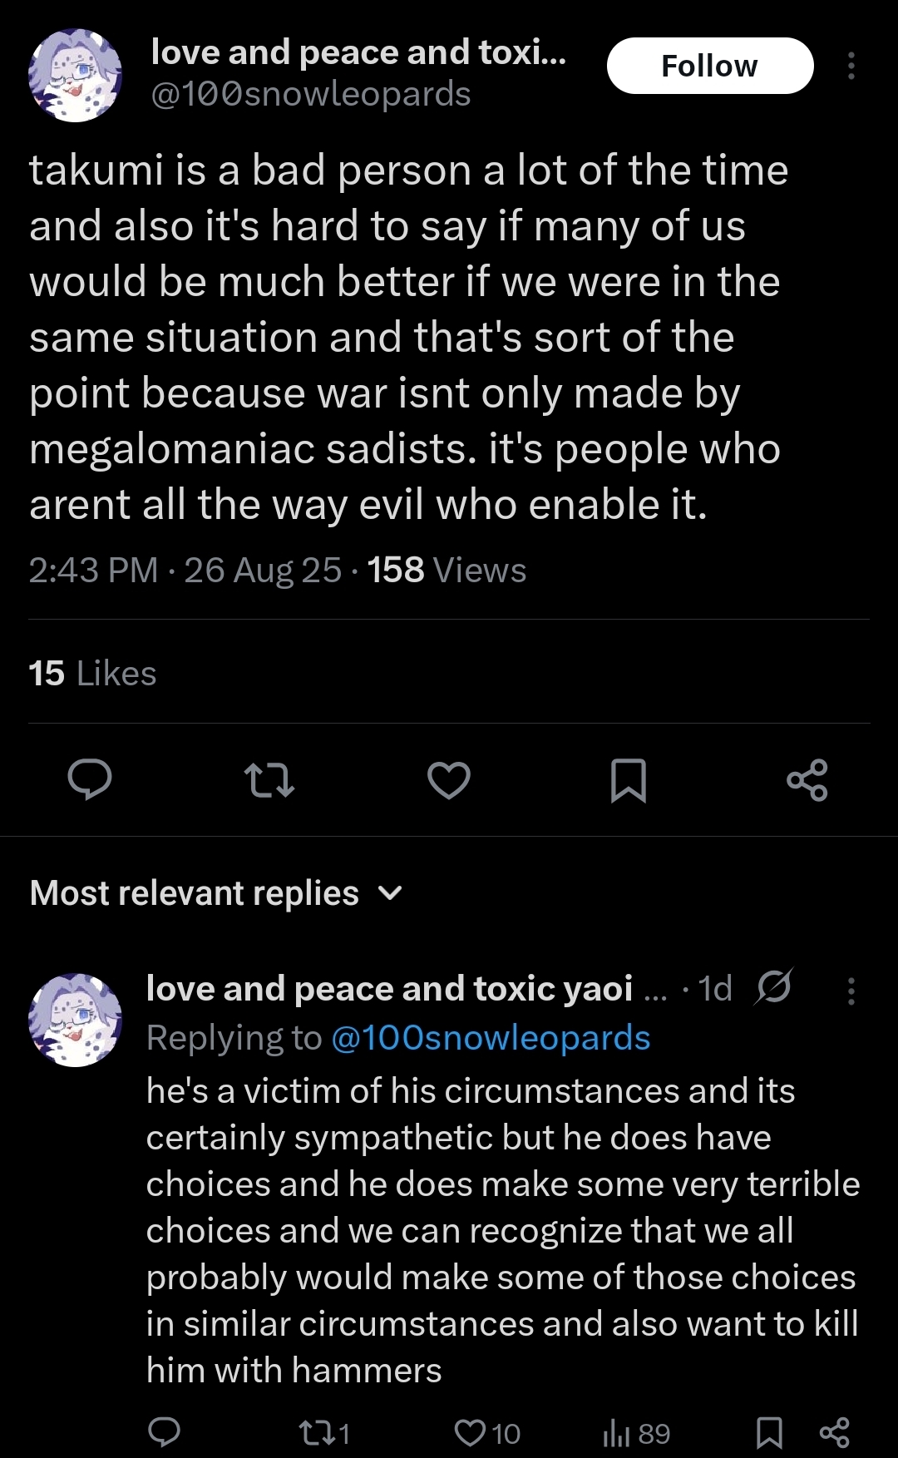This screenshot has width=898, height=1458.
Task: Bookmark the main post
Action: pos(628,780)
